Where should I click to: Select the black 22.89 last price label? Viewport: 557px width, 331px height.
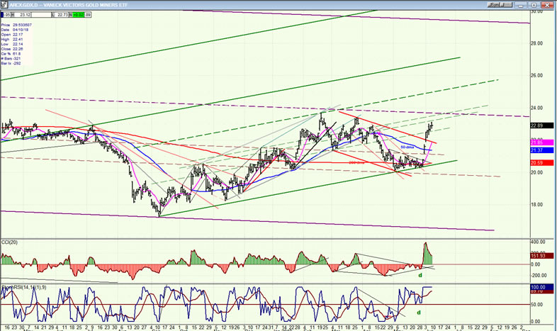coord(536,125)
